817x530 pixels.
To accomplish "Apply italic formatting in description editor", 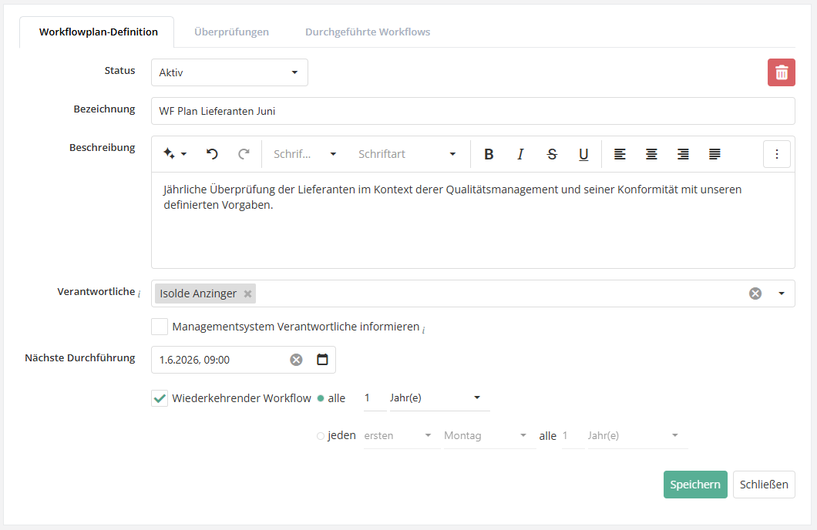I will pyautogui.click(x=520, y=154).
